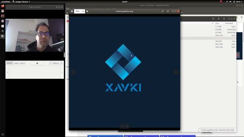244x137 pixels.
Task: Open the second dock icon below Firefox
Action: click(x=3, y=11)
